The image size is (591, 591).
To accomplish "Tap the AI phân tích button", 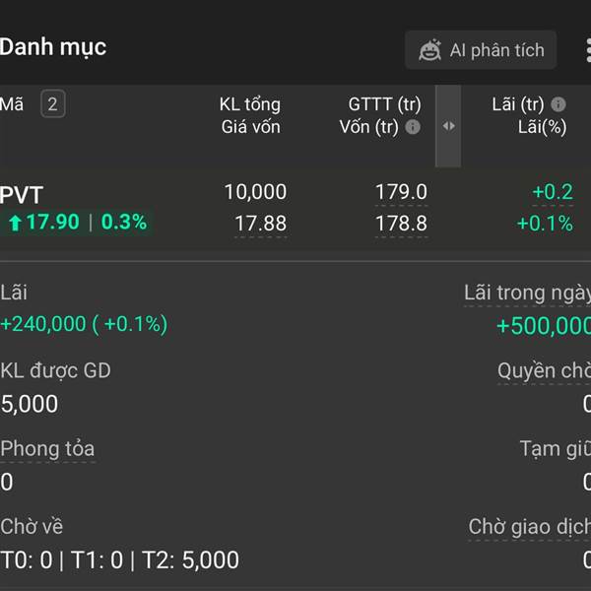I will 481,50.
